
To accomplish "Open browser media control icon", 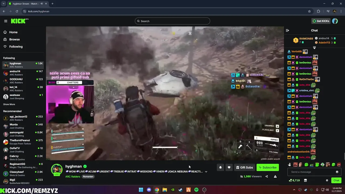I will [x=328, y=11].
